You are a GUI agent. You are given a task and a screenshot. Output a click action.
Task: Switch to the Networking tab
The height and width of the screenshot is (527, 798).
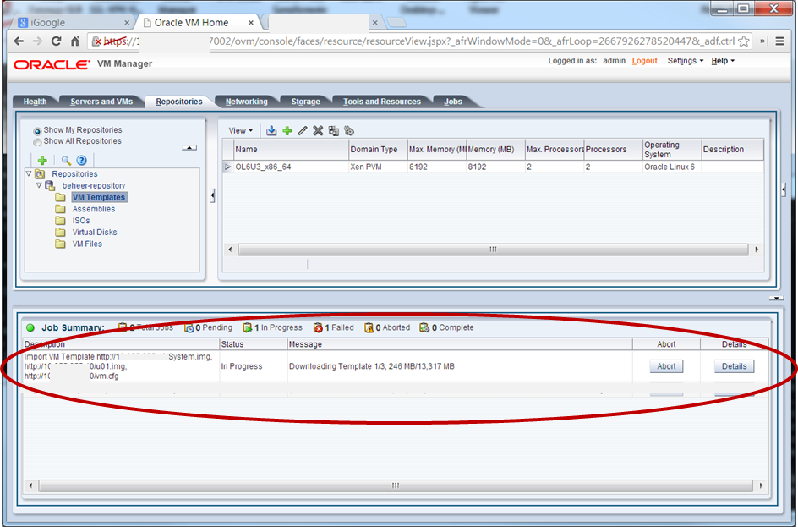pos(246,102)
